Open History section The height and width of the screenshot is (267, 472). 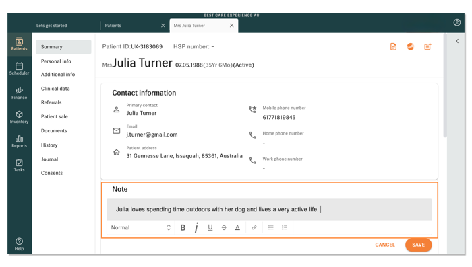click(49, 145)
